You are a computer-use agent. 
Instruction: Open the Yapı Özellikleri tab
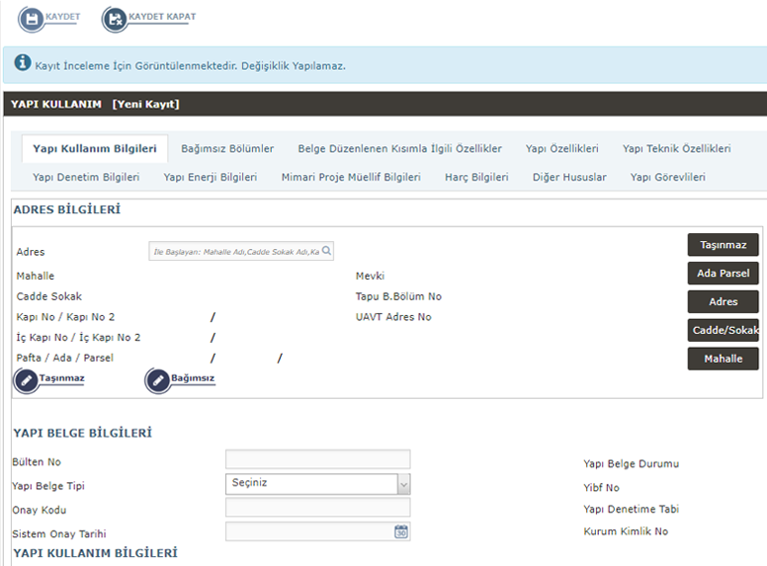[x=561, y=149]
